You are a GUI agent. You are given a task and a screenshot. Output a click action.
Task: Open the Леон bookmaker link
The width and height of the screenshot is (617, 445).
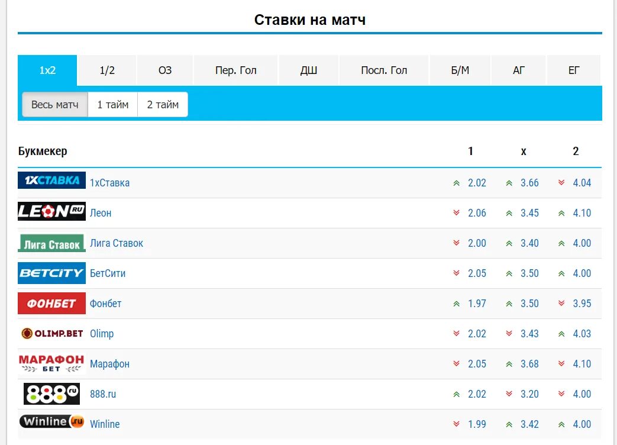tap(101, 213)
